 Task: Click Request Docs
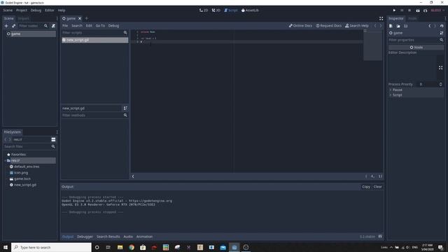328,26
